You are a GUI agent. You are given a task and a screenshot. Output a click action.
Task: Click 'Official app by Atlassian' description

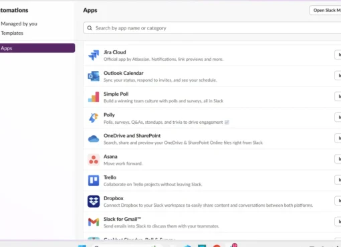click(163, 59)
